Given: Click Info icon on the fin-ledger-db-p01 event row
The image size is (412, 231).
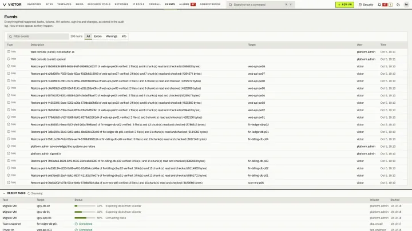Looking at the screenshot, I should (x=9, y=132).
